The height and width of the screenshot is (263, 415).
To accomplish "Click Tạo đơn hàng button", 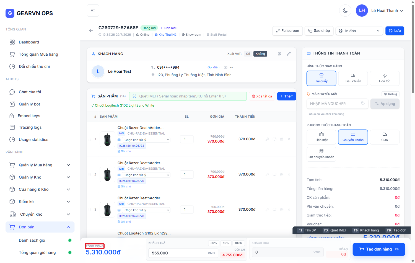I will click(x=379, y=249).
